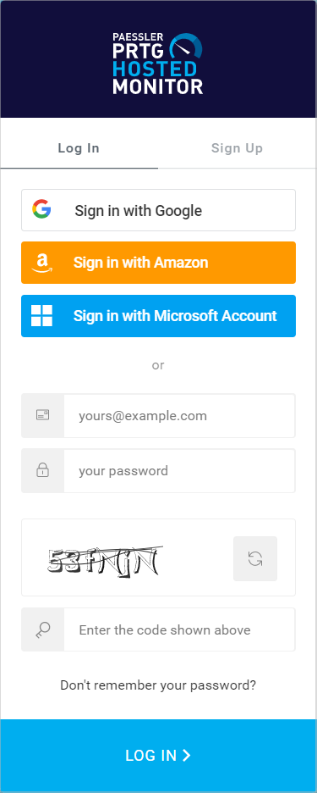
Task: Click the chevron arrow in LOG IN
Action: click(186, 755)
